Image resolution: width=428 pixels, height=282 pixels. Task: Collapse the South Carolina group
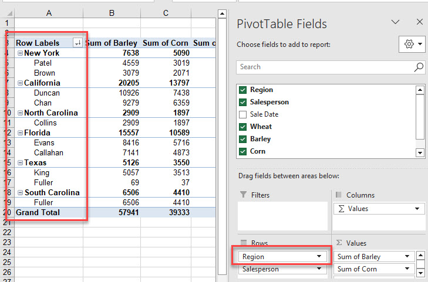[x=21, y=193]
